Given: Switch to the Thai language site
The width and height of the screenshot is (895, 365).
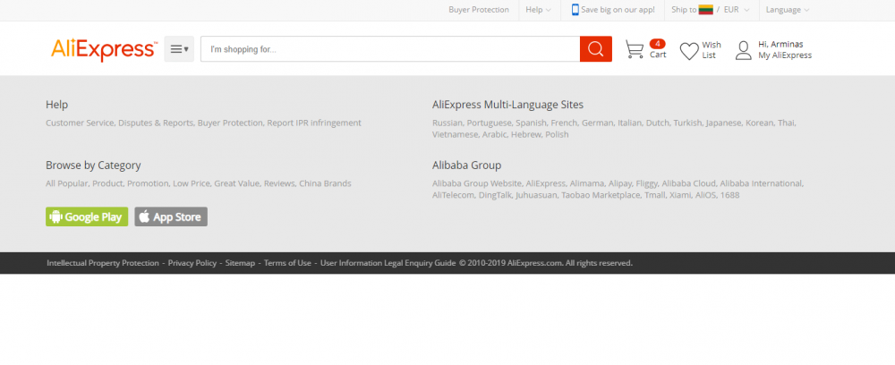Looking at the screenshot, I should point(786,123).
